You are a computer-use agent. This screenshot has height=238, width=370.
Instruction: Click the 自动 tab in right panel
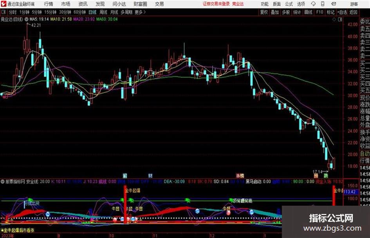pyautogui.click(x=365, y=154)
